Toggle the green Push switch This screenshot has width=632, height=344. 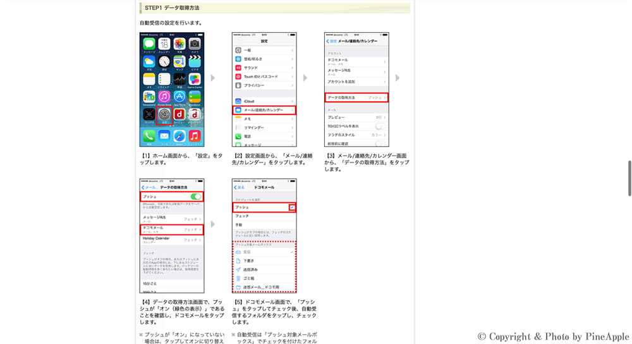(x=196, y=197)
